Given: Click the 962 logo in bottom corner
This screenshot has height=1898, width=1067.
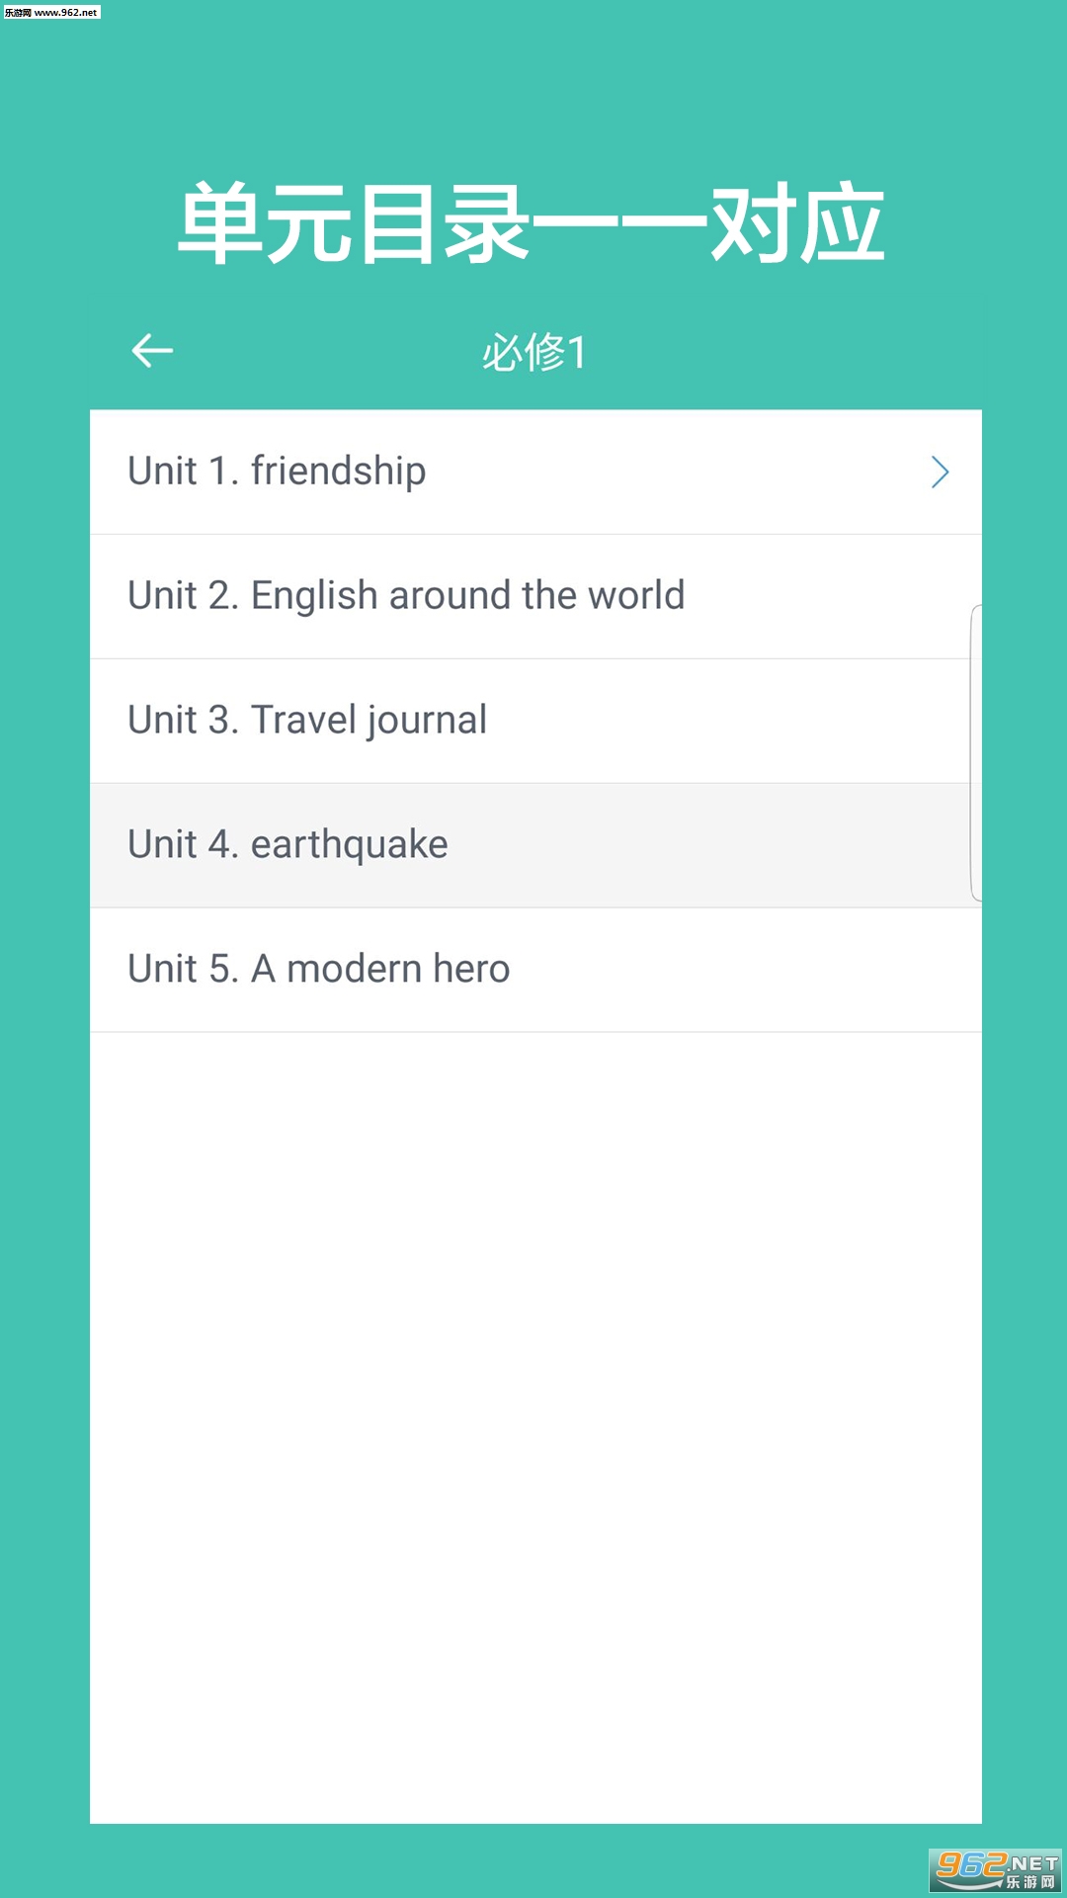Looking at the screenshot, I should pyautogui.click(x=970, y=1865).
